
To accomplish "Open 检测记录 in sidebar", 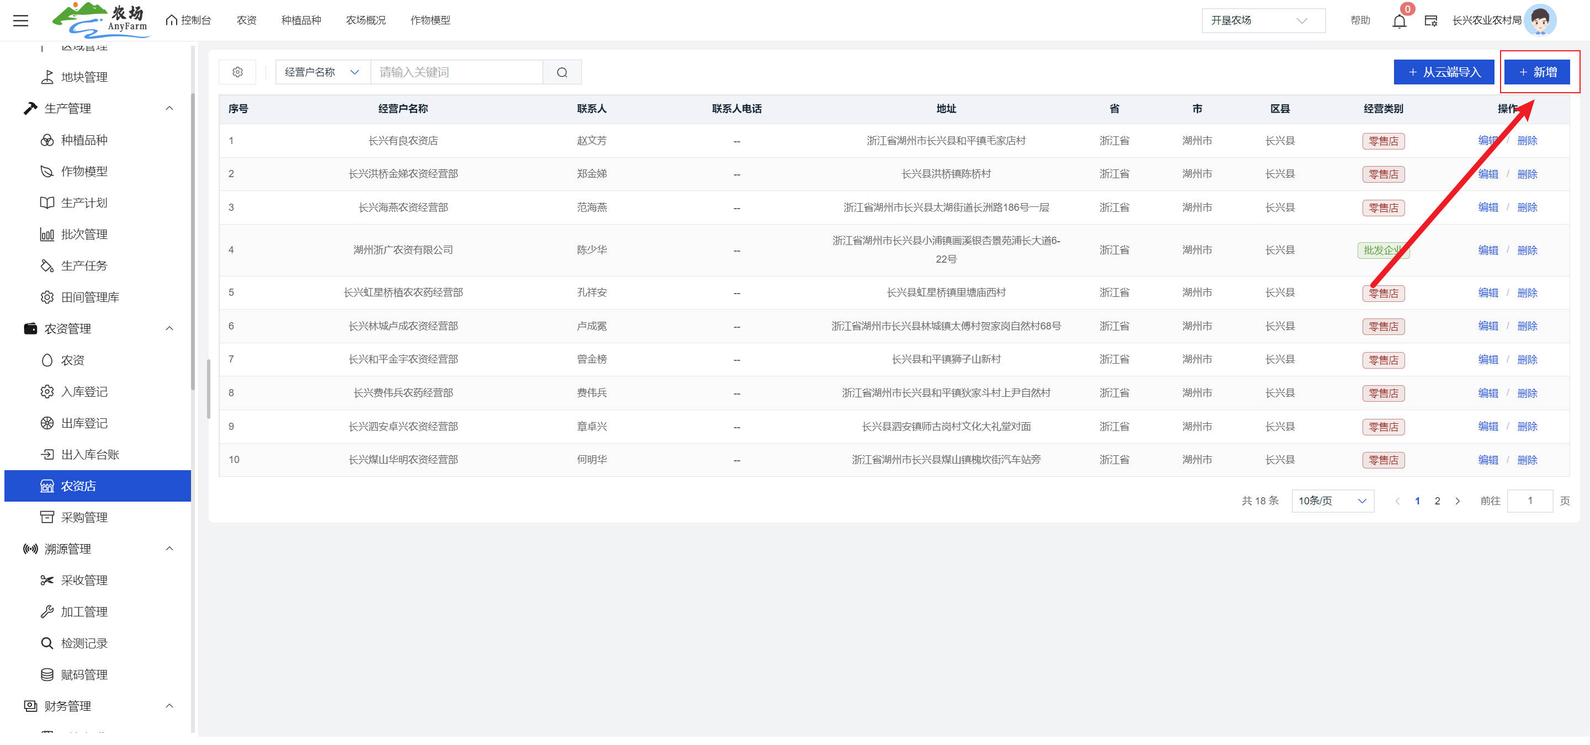I will coord(84,643).
